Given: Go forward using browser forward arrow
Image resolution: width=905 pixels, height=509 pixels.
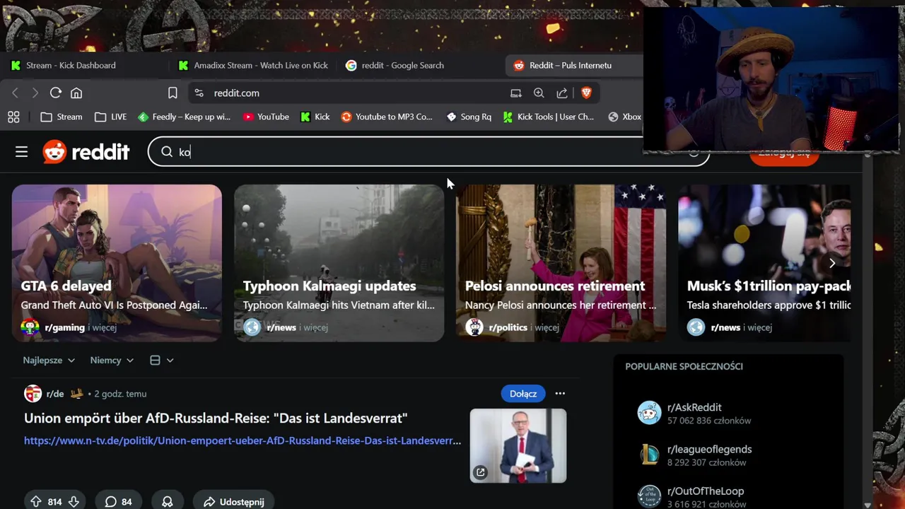Looking at the screenshot, I should coord(35,93).
